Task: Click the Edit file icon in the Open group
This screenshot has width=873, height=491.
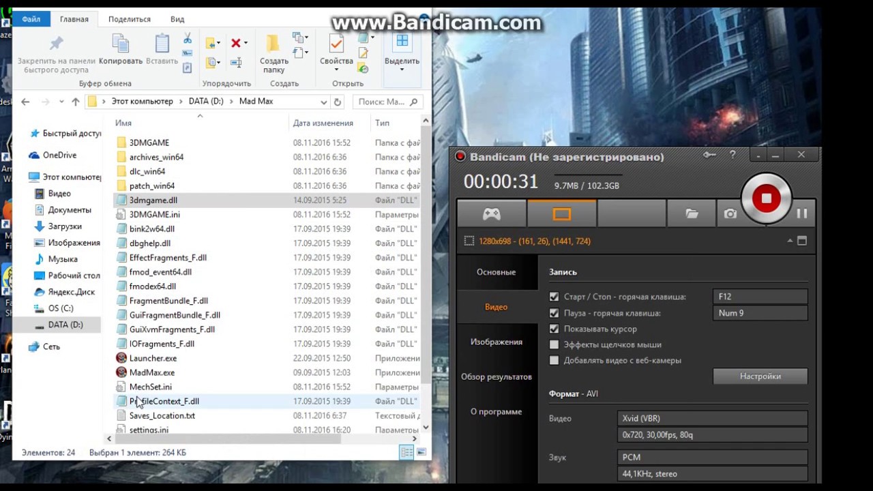Action: coord(364,53)
